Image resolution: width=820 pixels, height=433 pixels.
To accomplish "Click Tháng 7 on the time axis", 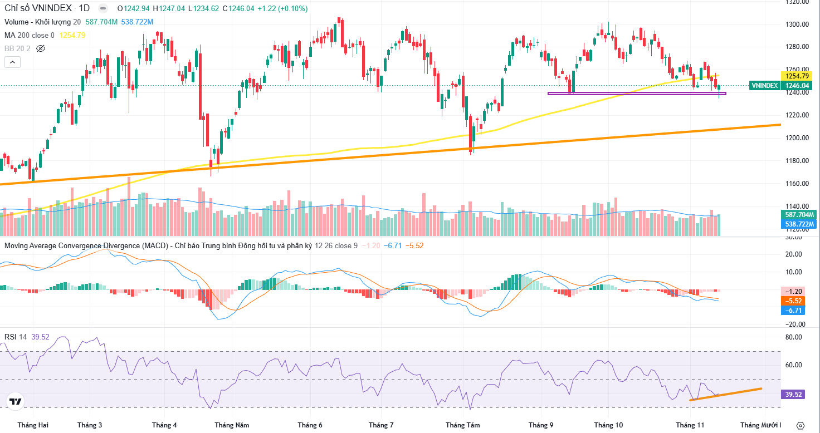I will 381,425.
